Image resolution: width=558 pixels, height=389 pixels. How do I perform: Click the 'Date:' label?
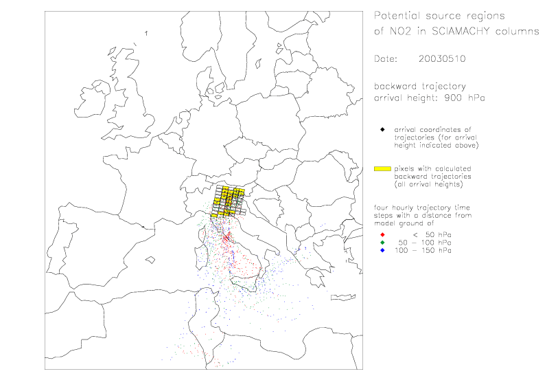pyautogui.click(x=385, y=59)
